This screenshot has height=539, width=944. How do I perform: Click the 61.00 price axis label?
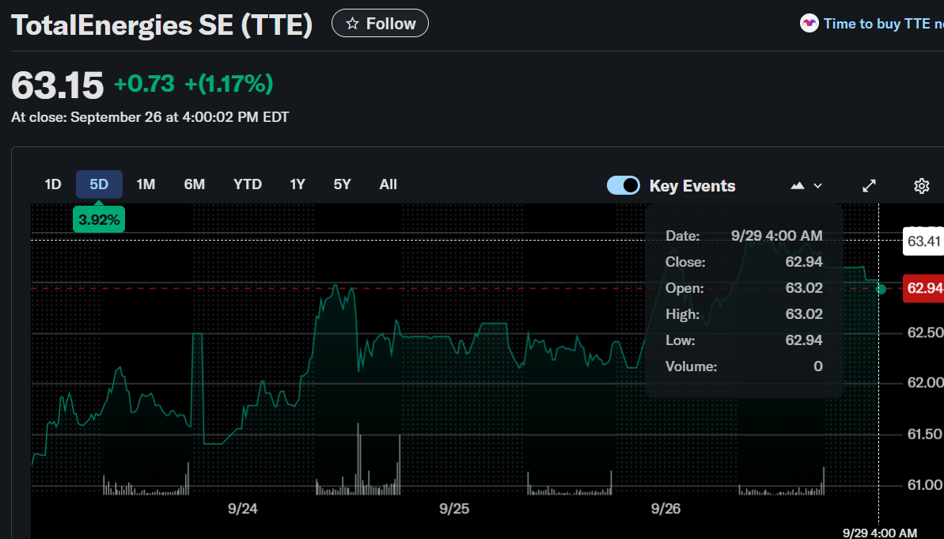pyautogui.click(x=925, y=485)
